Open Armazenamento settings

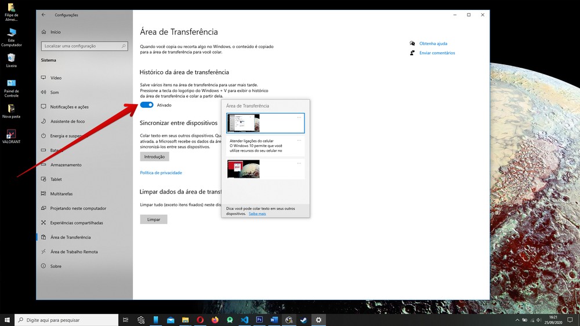coord(66,164)
